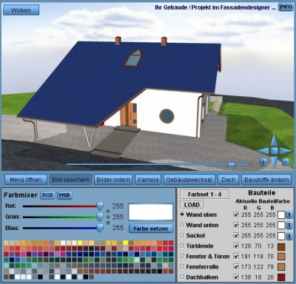The height and width of the screenshot is (284, 296).
Task: Click Bild speichern to save image
Action: tap(70, 180)
